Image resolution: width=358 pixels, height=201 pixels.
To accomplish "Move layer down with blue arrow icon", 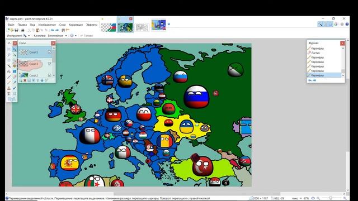I will pyautogui.click(x=42, y=80).
